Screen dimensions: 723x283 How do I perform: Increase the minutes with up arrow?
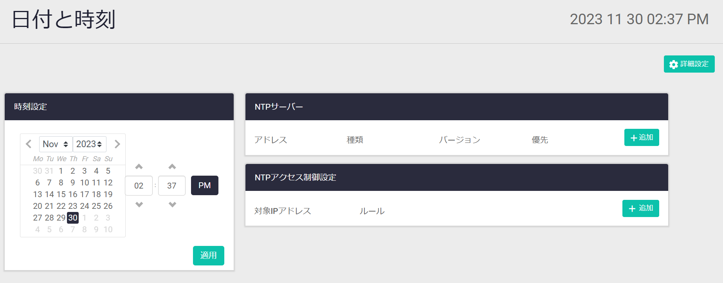tap(172, 167)
